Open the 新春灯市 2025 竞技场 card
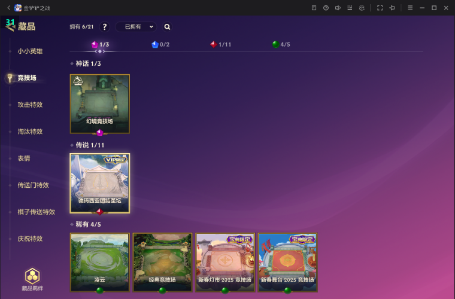Screen dimensions: 455x299 coord(225,262)
